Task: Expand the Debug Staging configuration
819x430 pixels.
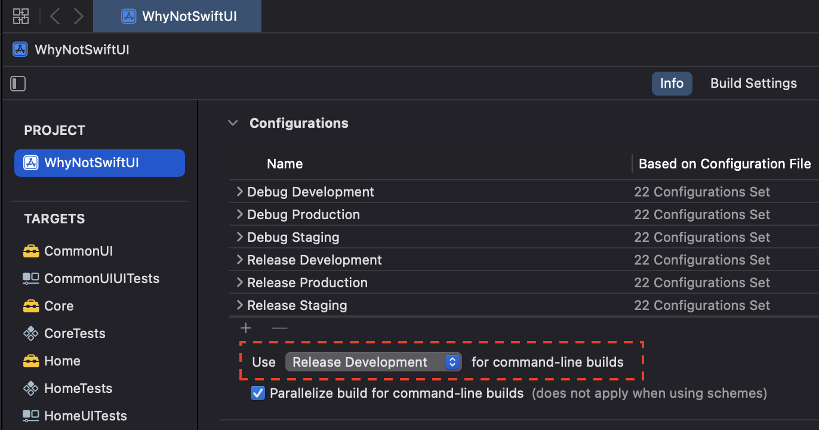Action: point(239,237)
